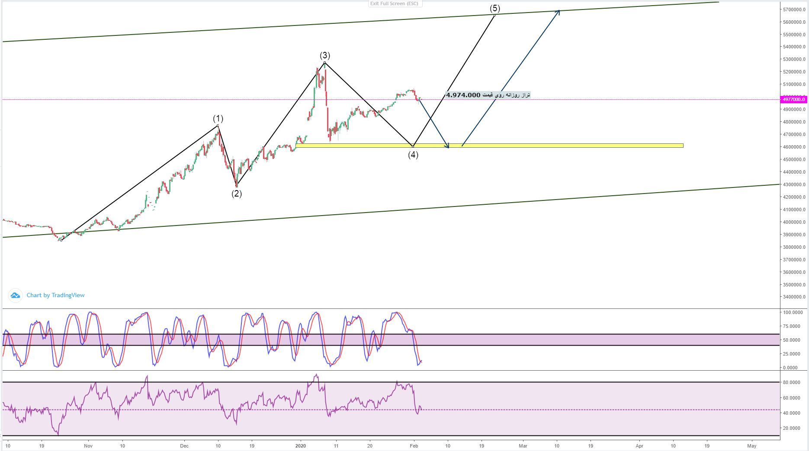Click the TradingView cloud logo icon

[x=15, y=295]
